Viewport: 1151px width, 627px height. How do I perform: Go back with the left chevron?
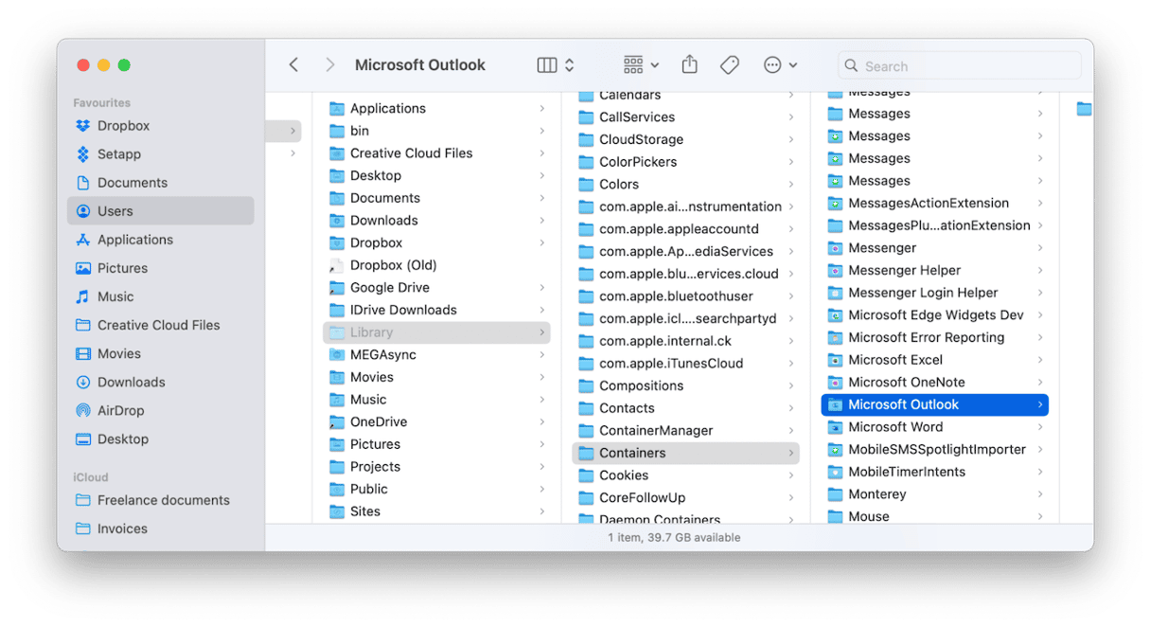click(293, 64)
